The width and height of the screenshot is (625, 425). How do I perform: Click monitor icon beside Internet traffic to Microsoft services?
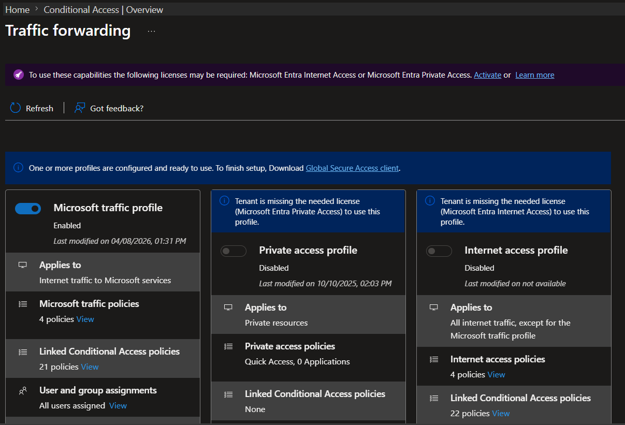click(22, 265)
